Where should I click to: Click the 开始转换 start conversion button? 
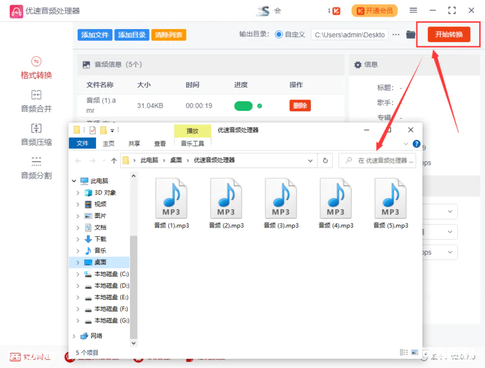(x=449, y=34)
